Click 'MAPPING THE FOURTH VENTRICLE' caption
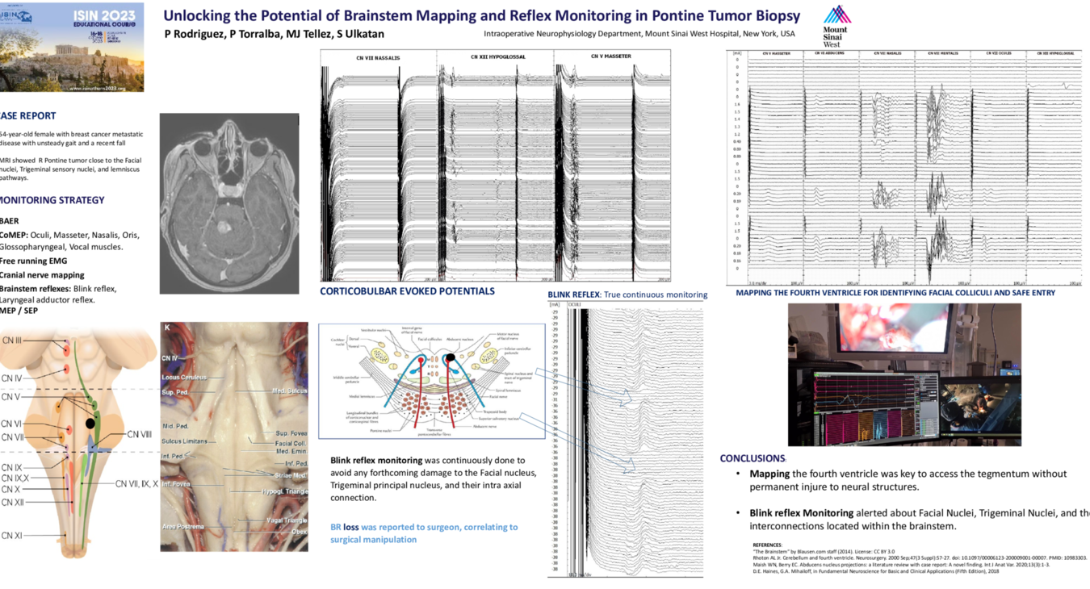This screenshot has height=589, width=1090. (x=895, y=293)
